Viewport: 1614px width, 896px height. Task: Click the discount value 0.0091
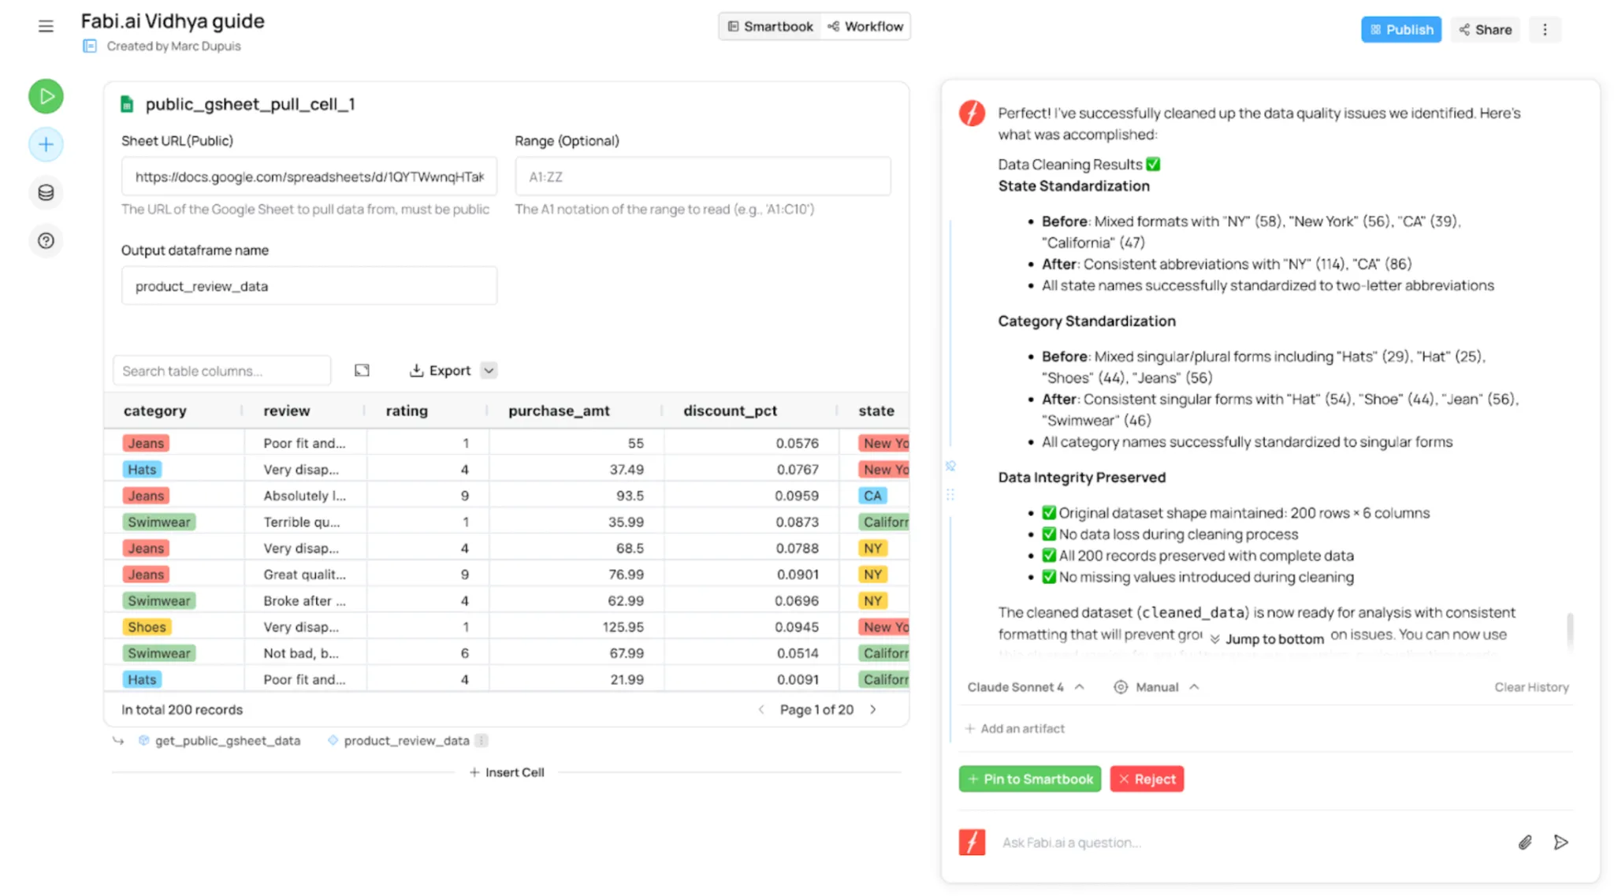click(798, 679)
